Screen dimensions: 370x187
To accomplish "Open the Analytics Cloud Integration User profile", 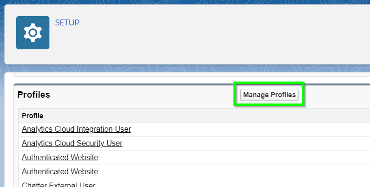I will coord(76,129).
